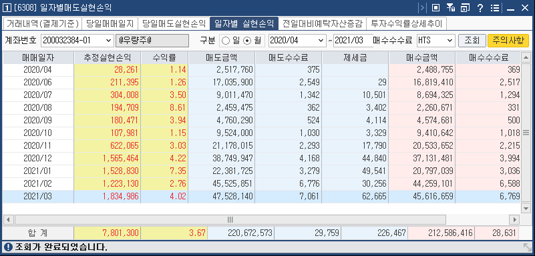
Task: Click the resize grip icon in status bar
Action: point(527,247)
